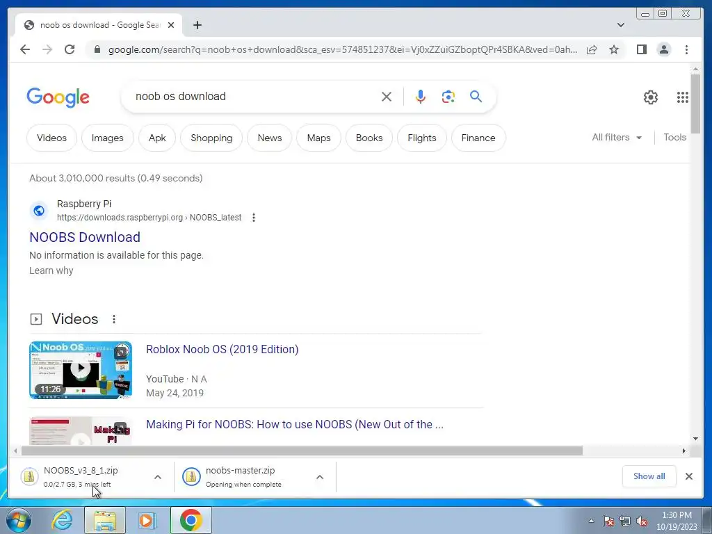Click the scroll up arrow
This screenshot has height=534, width=712.
(x=695, y=69)
